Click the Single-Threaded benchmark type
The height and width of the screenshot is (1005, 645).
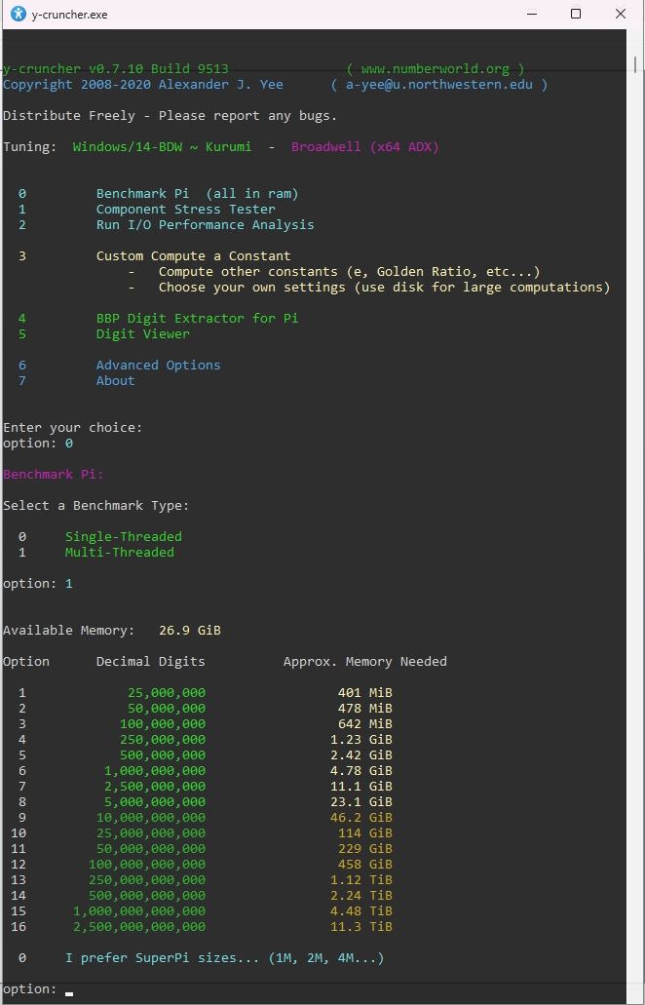123,537
